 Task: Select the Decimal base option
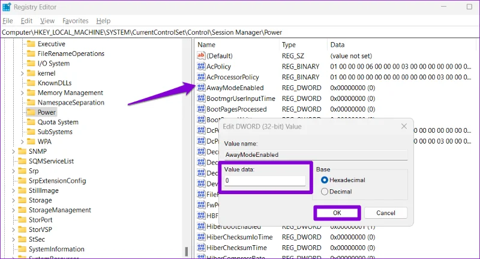click(325, 192)
